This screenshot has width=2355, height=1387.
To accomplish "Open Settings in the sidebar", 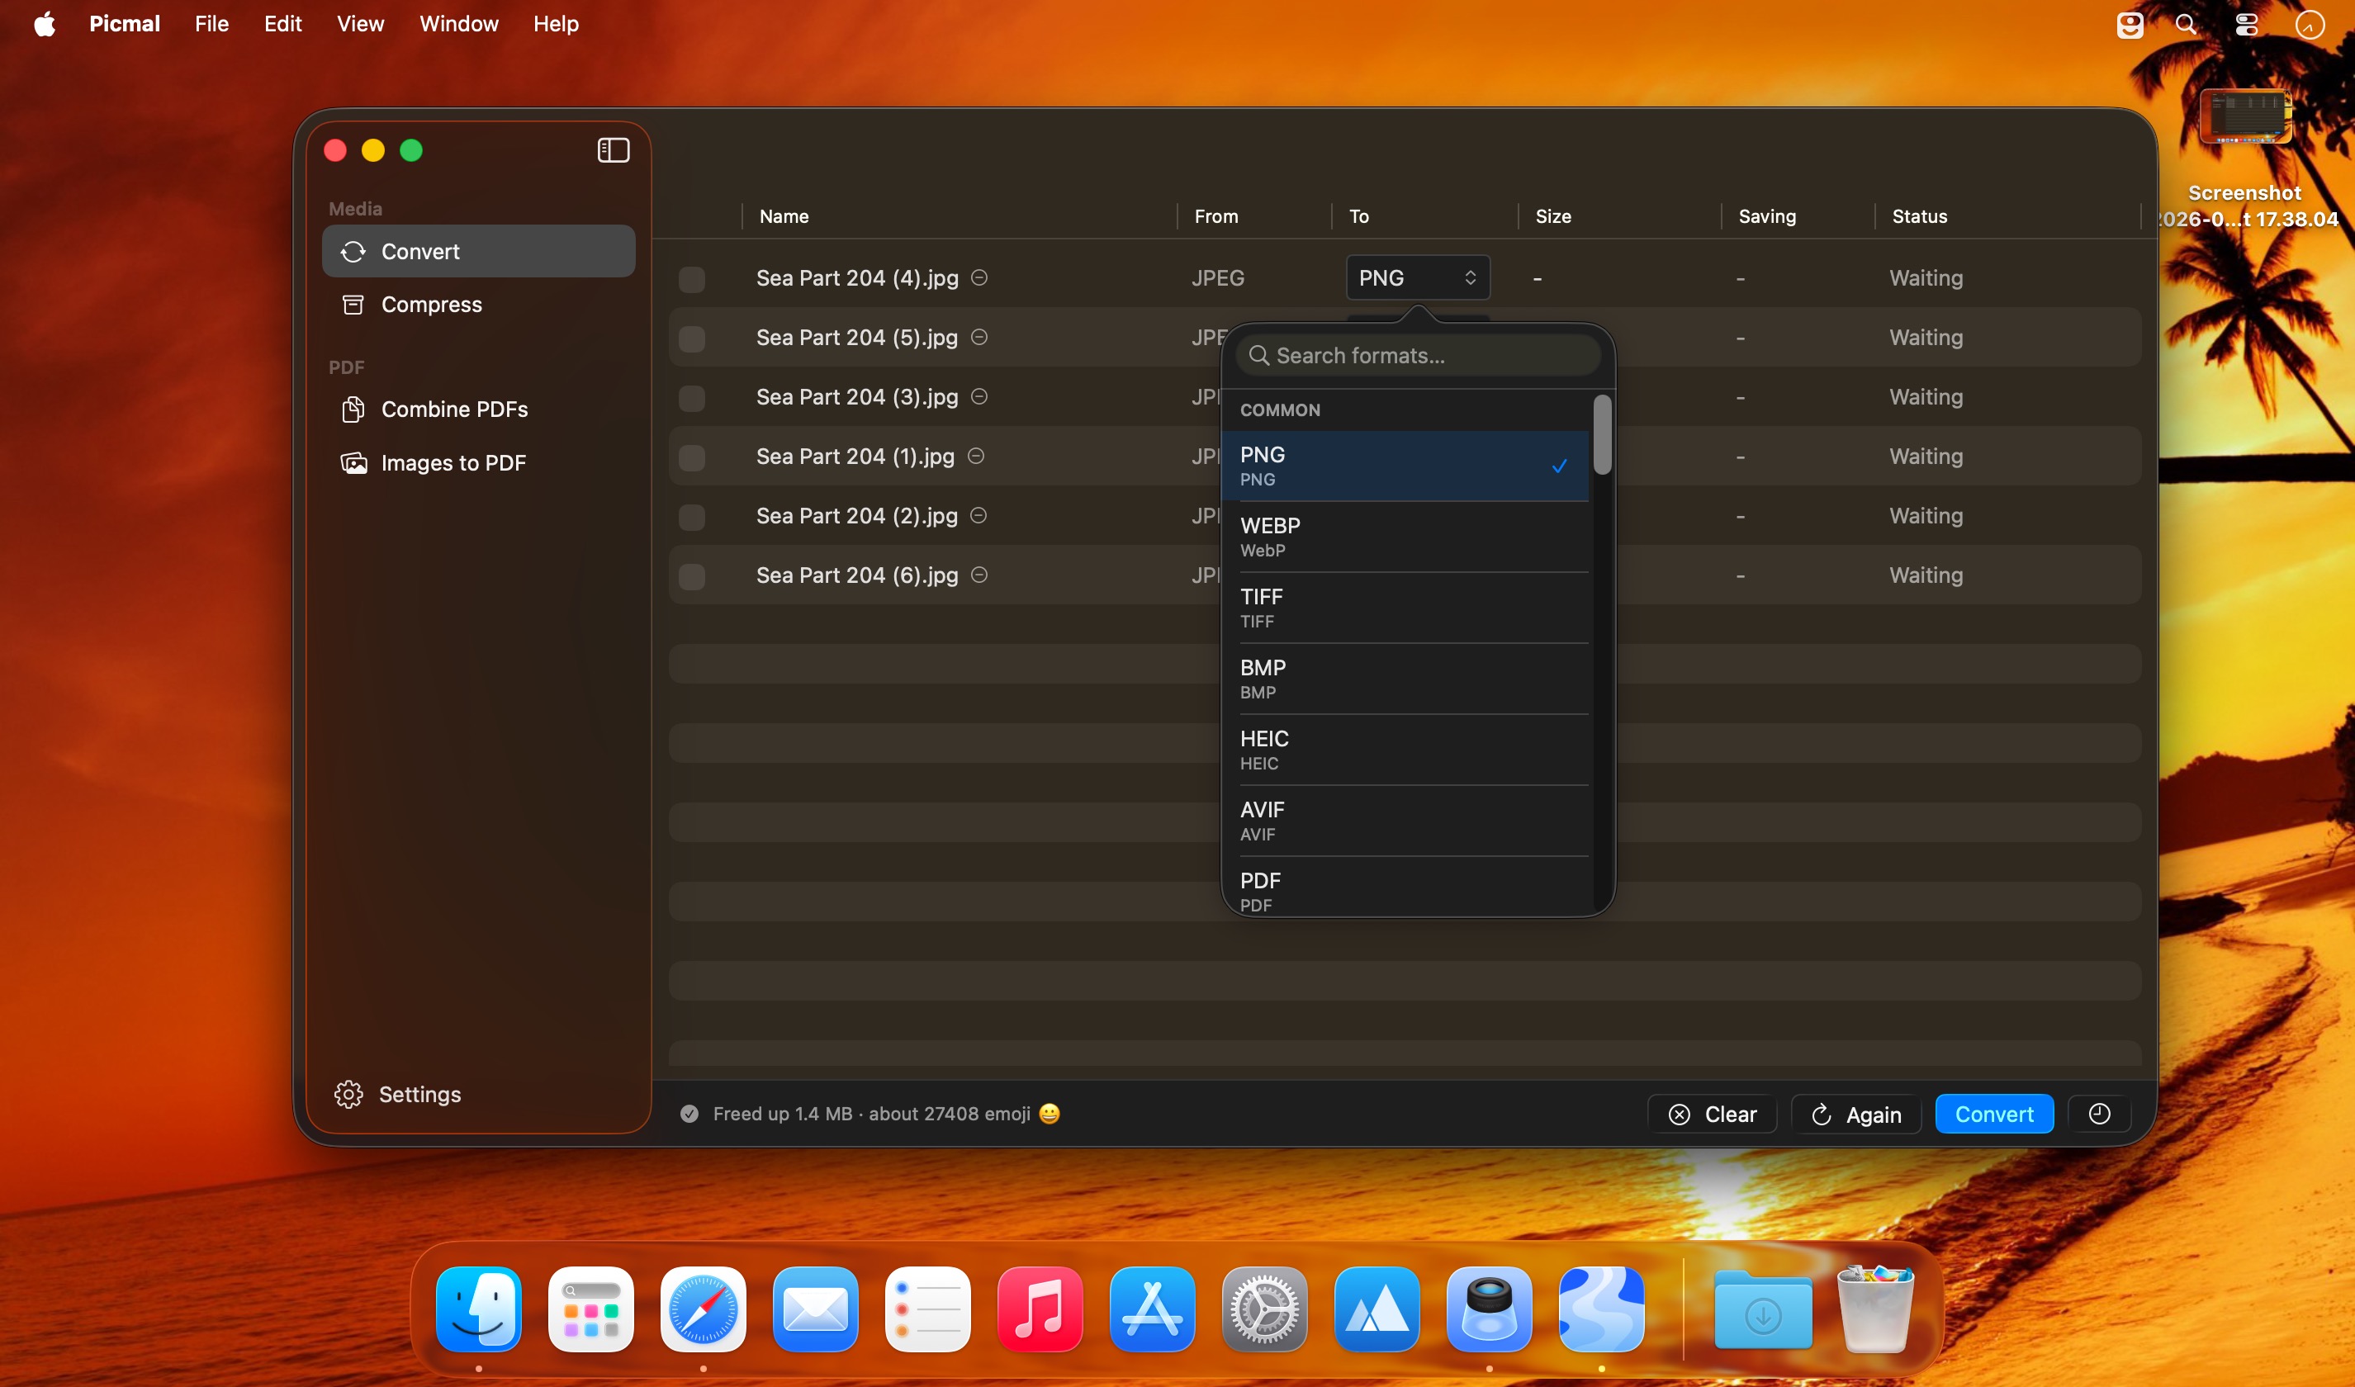I will [397, 1095].
